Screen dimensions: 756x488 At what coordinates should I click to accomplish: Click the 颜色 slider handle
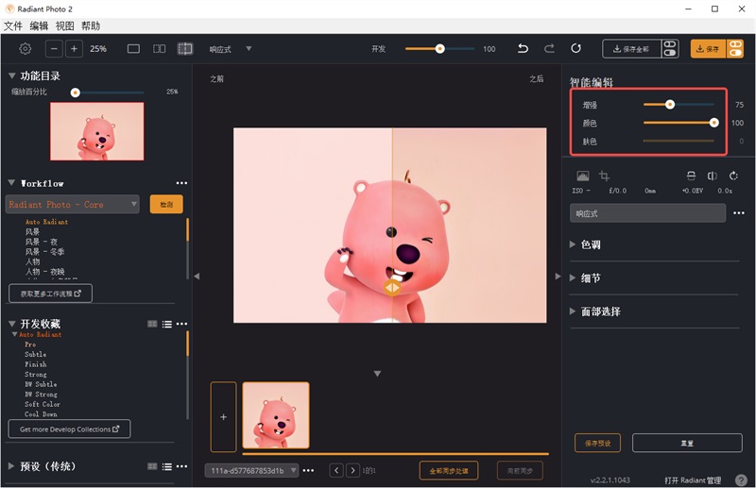[714, 123]
